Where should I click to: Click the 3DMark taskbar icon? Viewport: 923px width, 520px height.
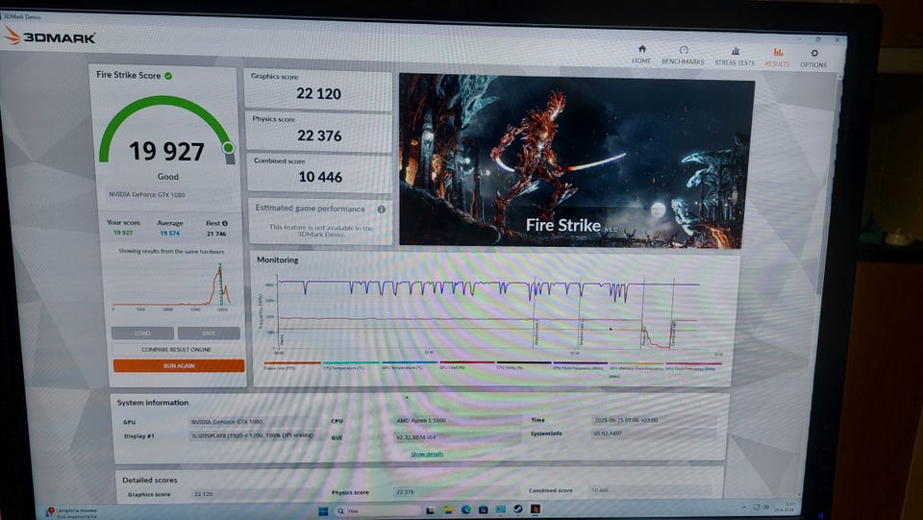[x=536, y=508]
